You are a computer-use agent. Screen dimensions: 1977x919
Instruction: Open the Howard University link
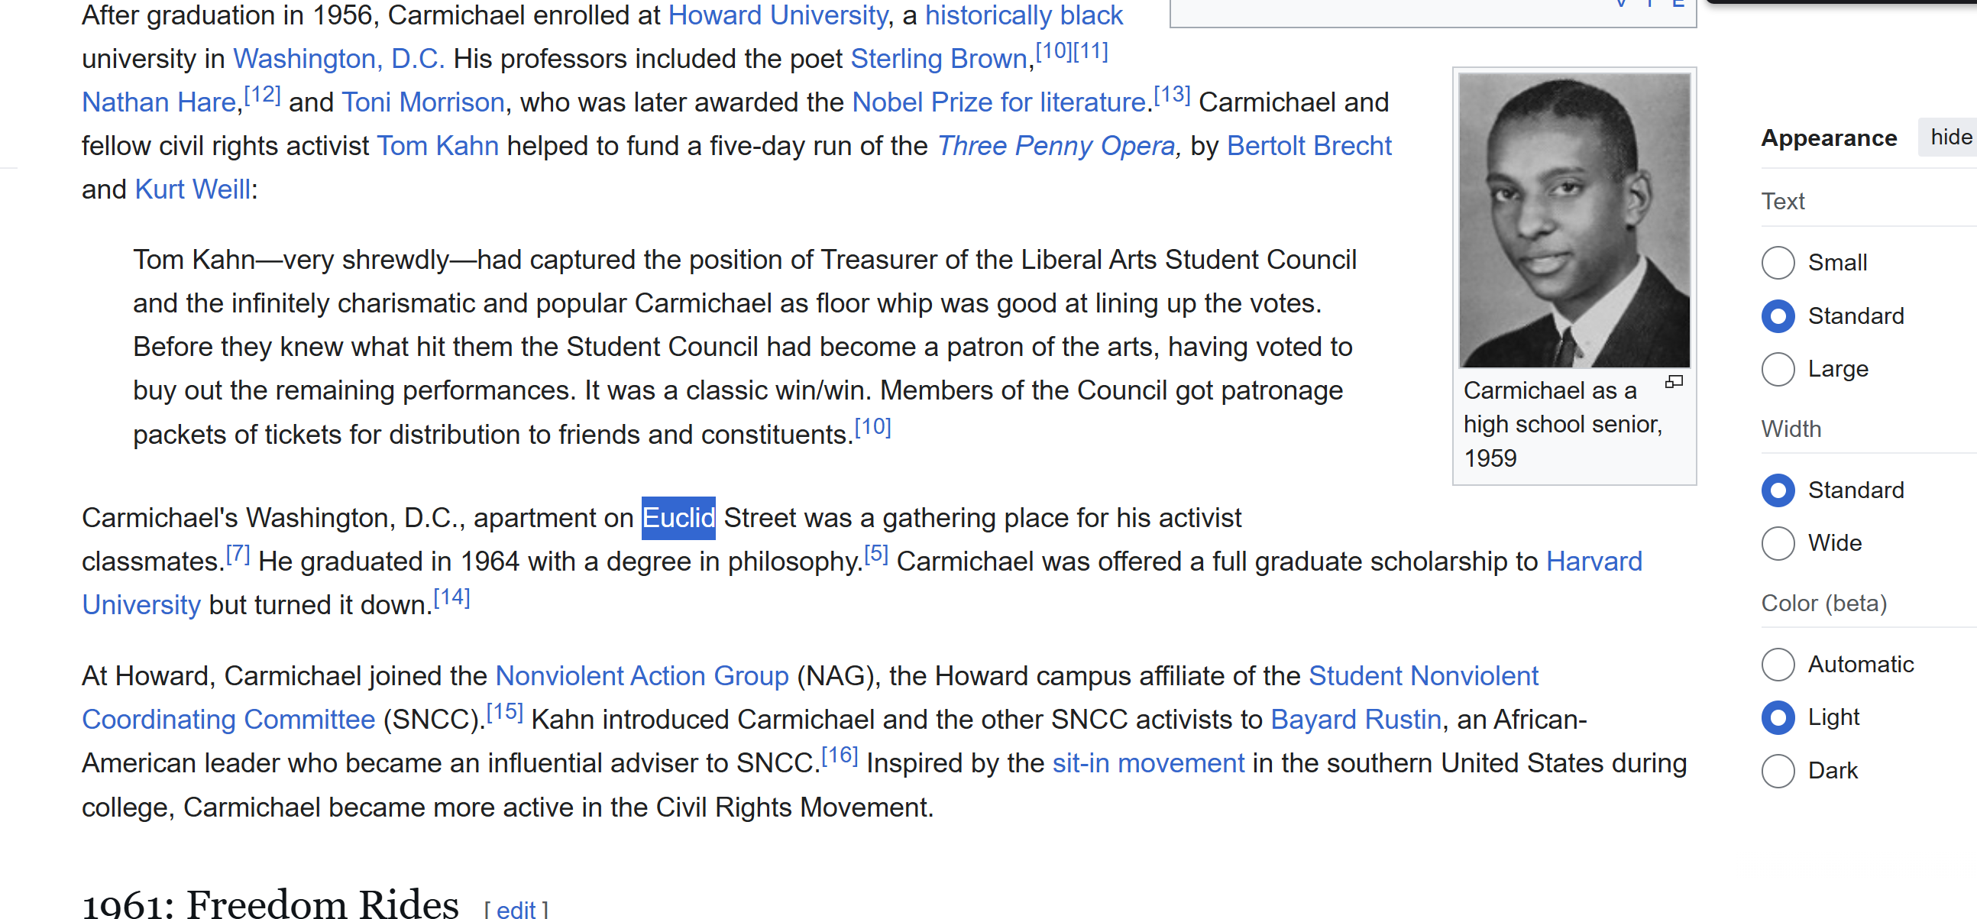click(778, 15)
